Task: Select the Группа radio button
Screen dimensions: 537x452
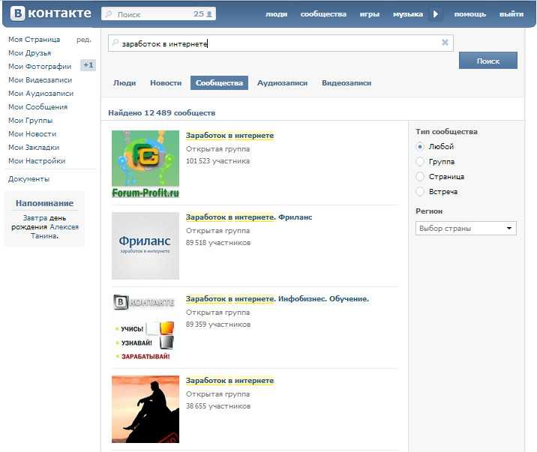Action: (x=420, y=161)
